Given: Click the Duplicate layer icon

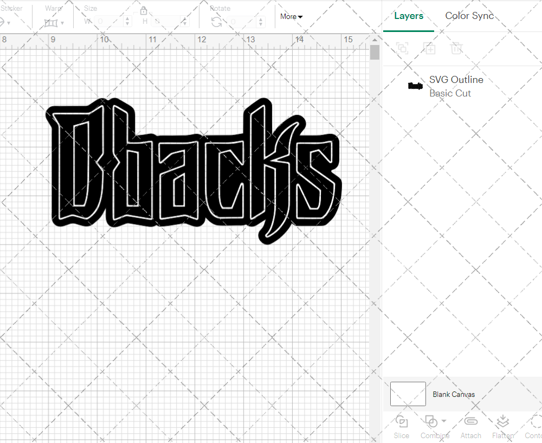Looking at the screenshot, I should (429, 48).
